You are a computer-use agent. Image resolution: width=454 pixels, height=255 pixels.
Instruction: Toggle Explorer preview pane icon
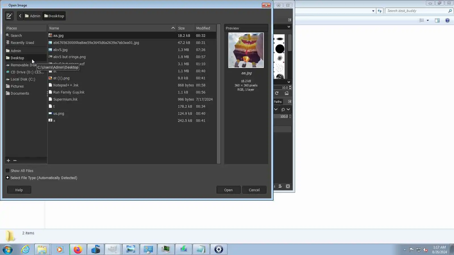click(x=437, y=20)
